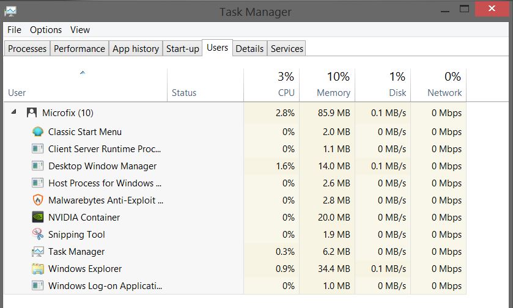Open the Options menu
Viewport: 513px width, 308px height.
coord(46,30)
